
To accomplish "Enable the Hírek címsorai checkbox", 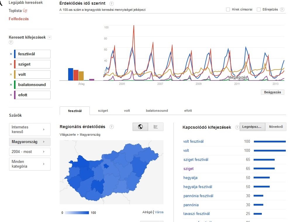I will point(228,10).
